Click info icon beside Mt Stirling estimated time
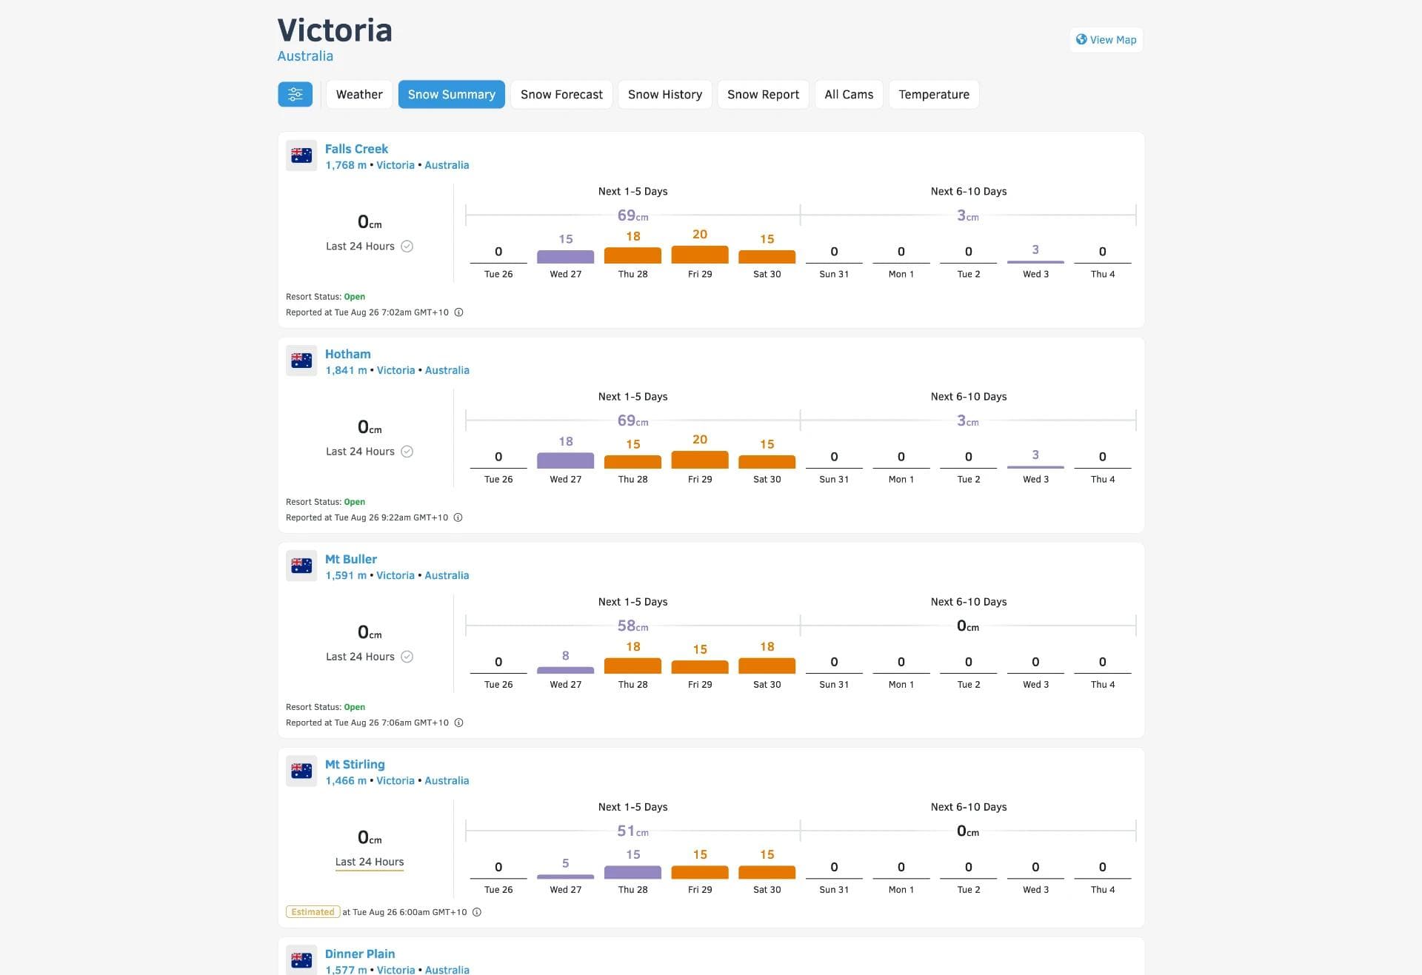 pyautogui.click(x=477, y=912)
